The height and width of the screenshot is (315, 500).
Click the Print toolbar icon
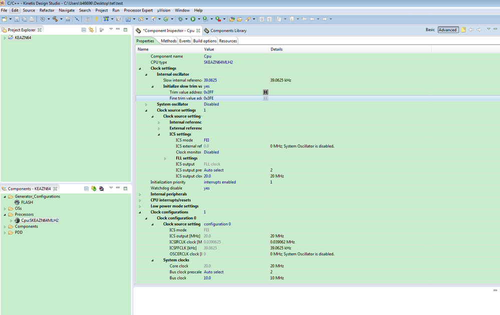[32, 19]
